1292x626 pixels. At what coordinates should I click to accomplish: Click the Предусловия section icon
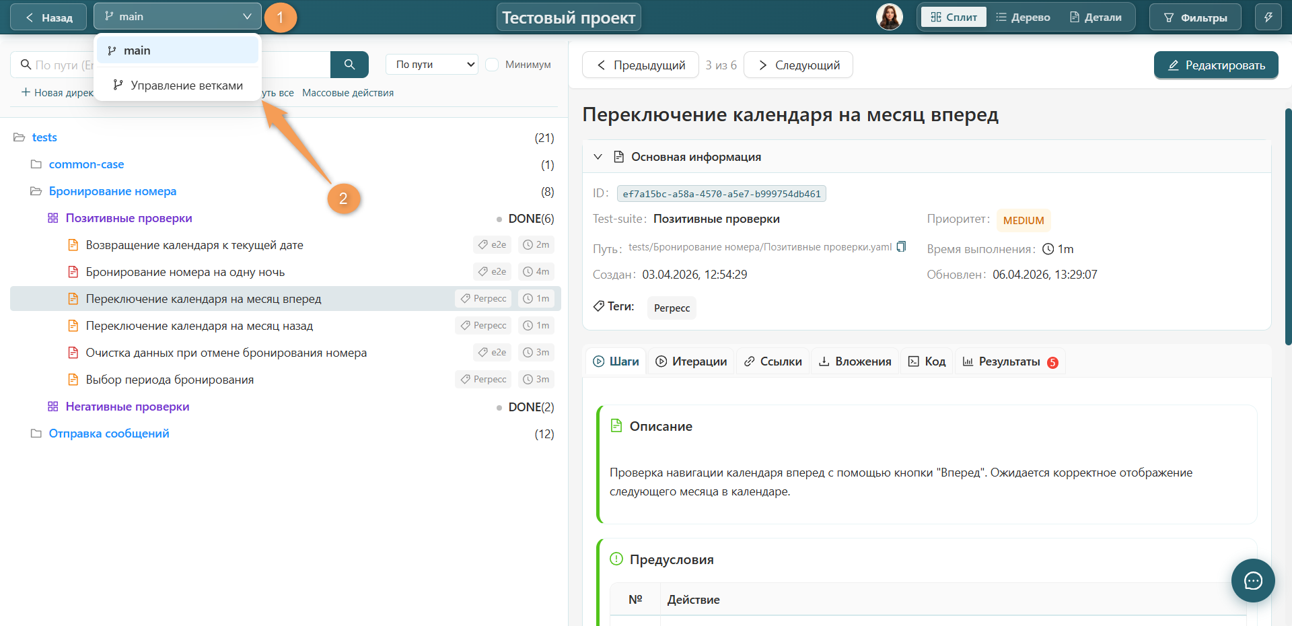pos(616,559)
